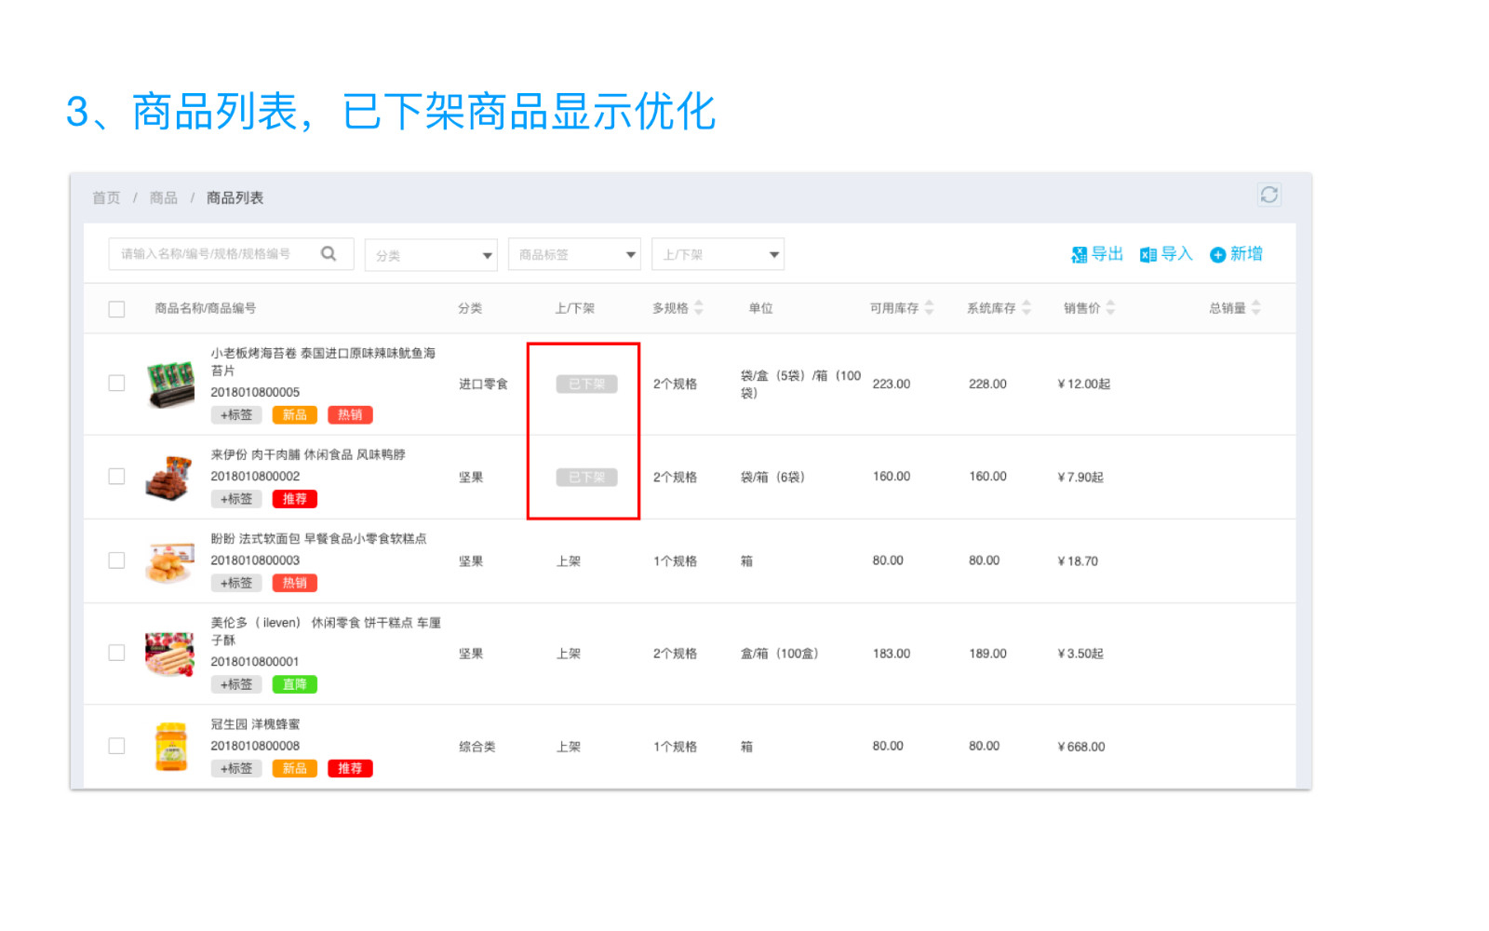Select the 冠生园 洋槐蜂蜜 row checkbox

(116, 746)
